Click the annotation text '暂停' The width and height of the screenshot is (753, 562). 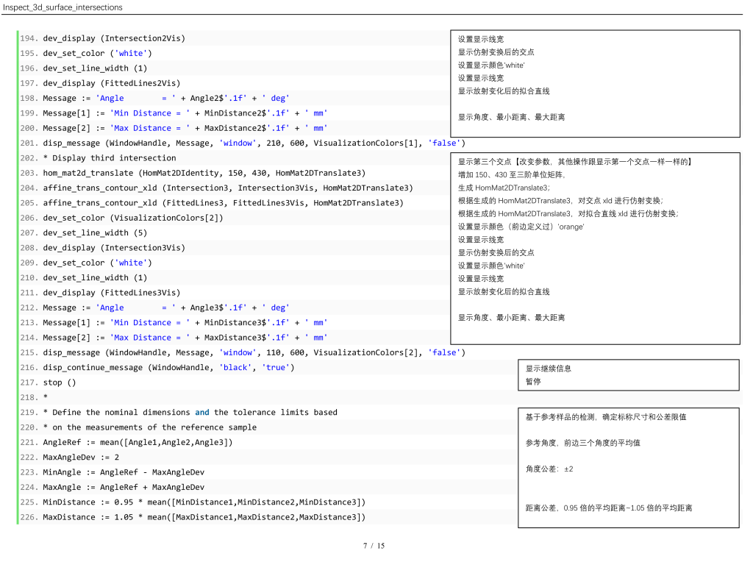pyautogui.click(x=533, y=382)
